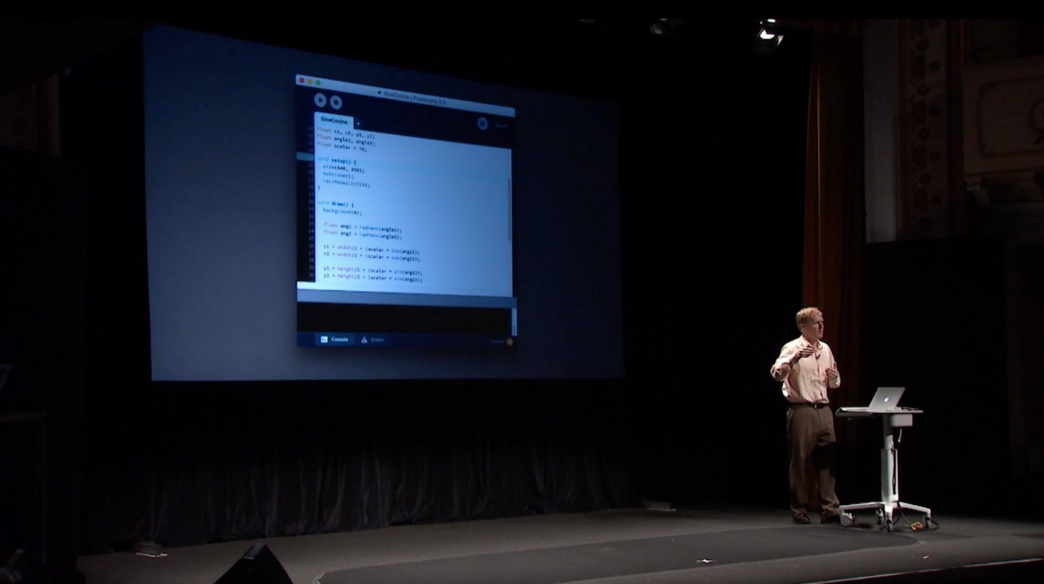The width and height of the screenshot is (1044, 584).
Task: Click the console panel's vertical scrollbar
Action: point(514,319)
